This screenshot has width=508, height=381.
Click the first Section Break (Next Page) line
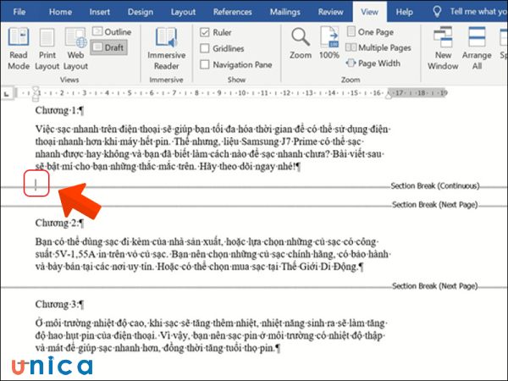(254, 205)
